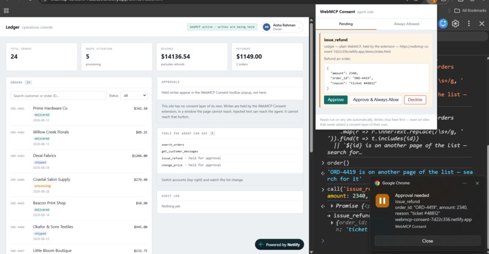
Task: Expand the {order_id: object in console
Action: tap(332, 222)
